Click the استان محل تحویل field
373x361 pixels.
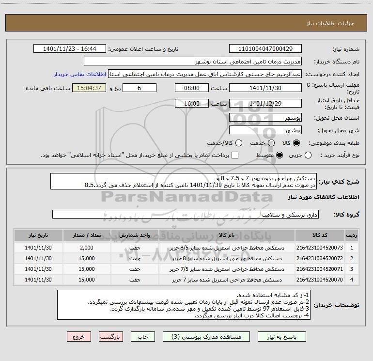click(x=265, y=118)
